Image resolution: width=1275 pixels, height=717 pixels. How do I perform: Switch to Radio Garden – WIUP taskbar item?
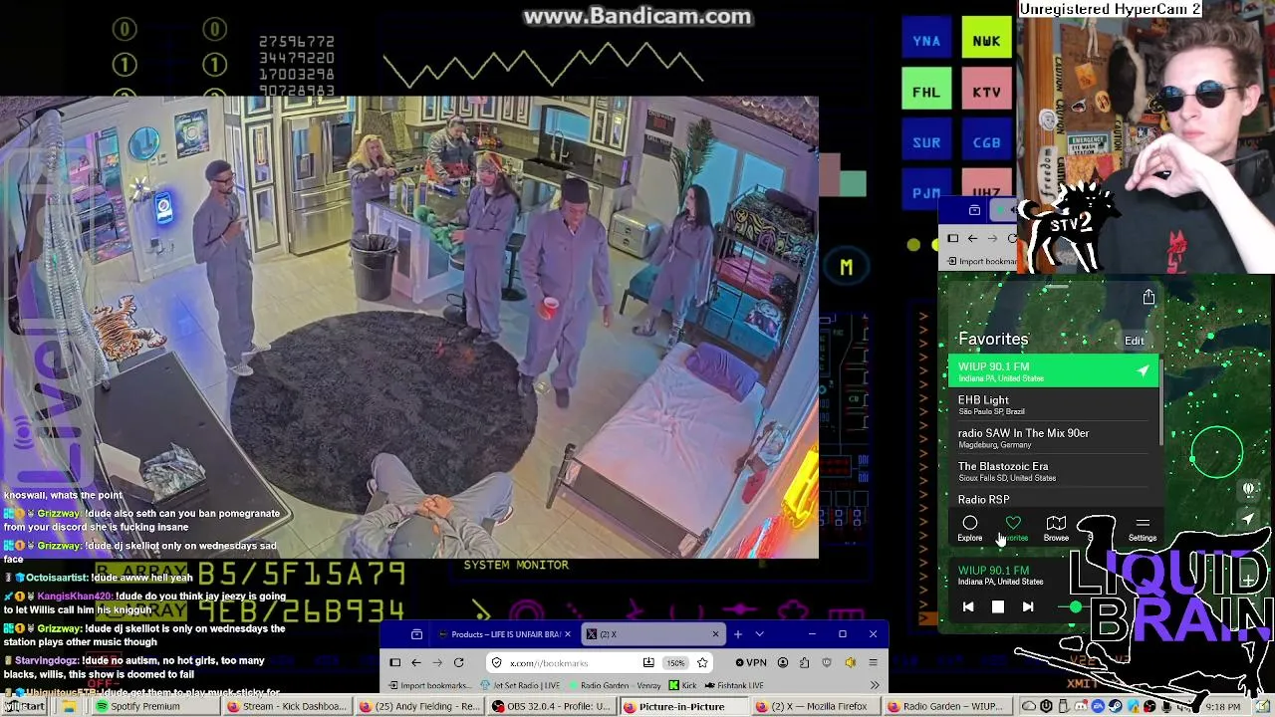point(948,706)
